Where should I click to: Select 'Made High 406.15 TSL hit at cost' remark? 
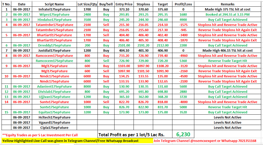227,50
